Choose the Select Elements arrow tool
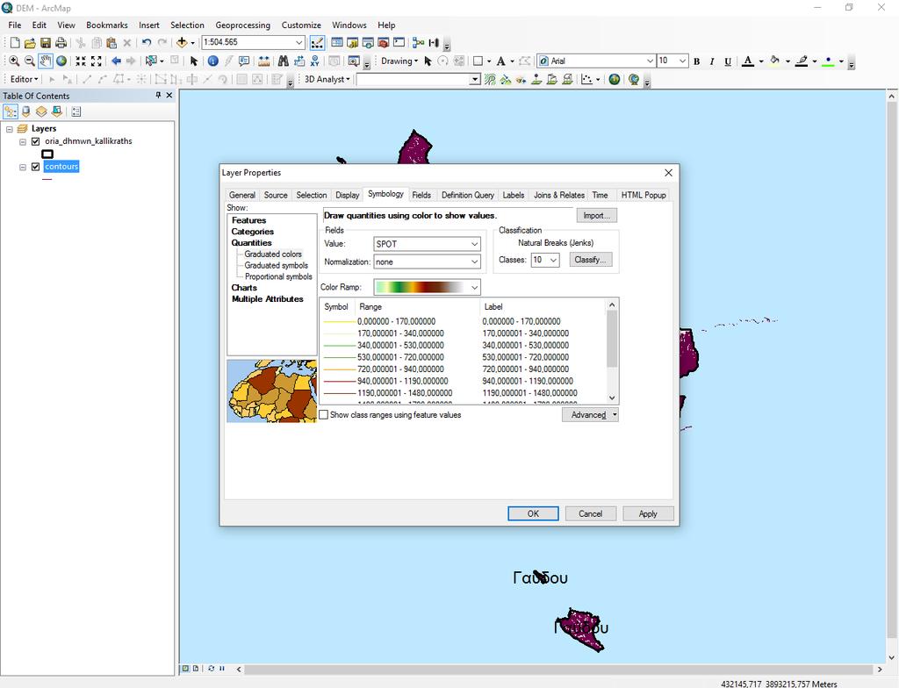This screenshot has width=899, height=688. (x=194, y=61)
